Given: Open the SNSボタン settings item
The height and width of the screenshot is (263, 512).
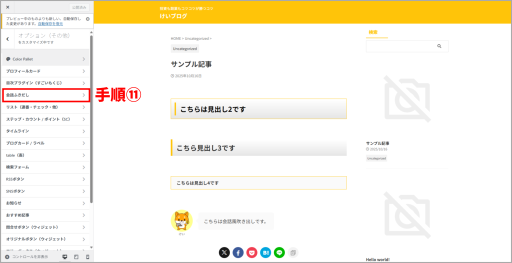Looking at the screenshot, I should click(45, 191).
